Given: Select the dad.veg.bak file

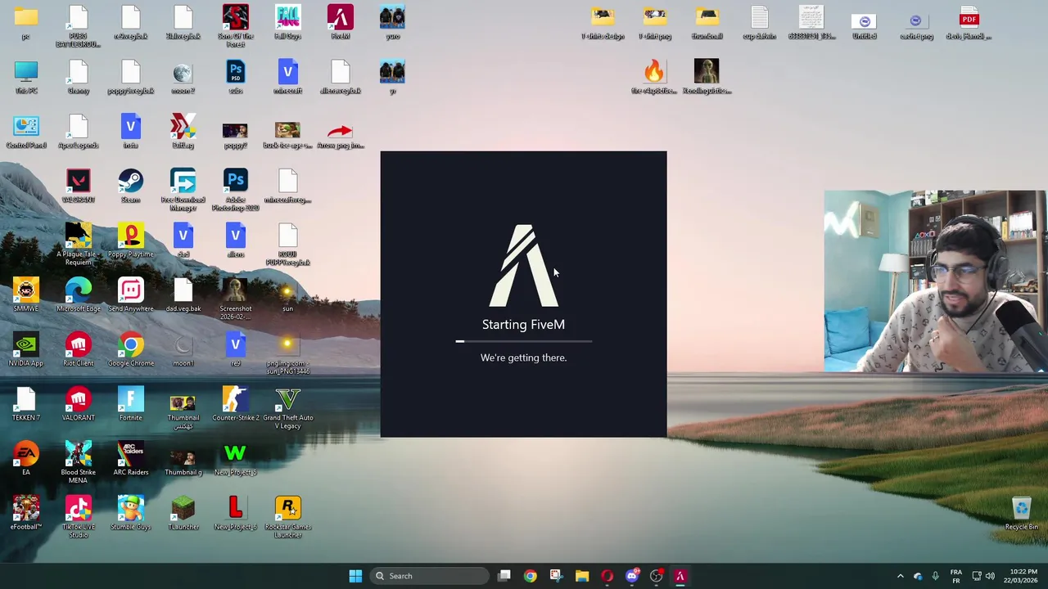Looking at the screenshot, I should 183,295.
